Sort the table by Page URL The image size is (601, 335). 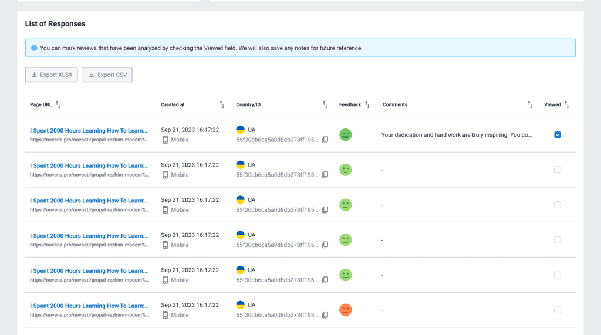(x=58, y=104)
